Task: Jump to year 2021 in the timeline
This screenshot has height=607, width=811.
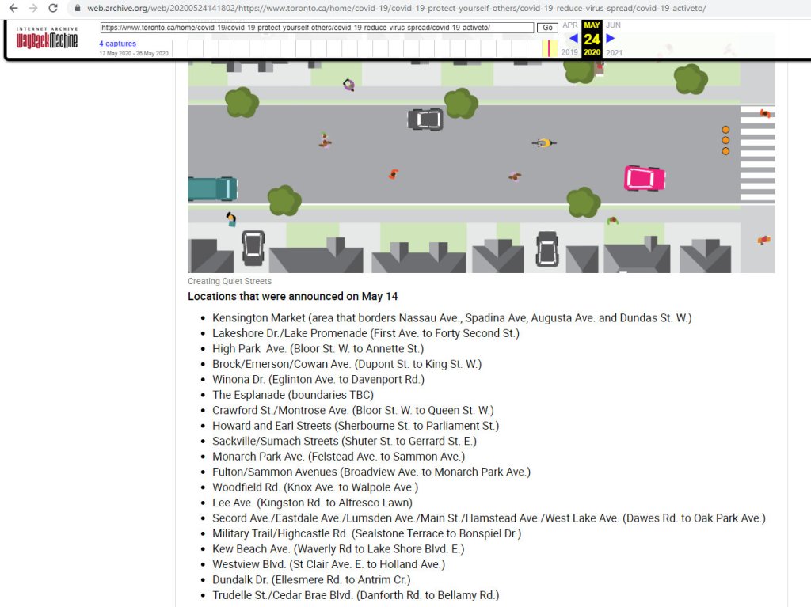Action: [614, 52]
